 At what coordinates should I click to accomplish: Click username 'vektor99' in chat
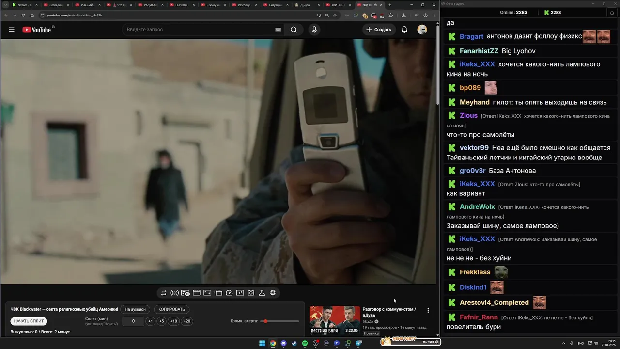474,148
